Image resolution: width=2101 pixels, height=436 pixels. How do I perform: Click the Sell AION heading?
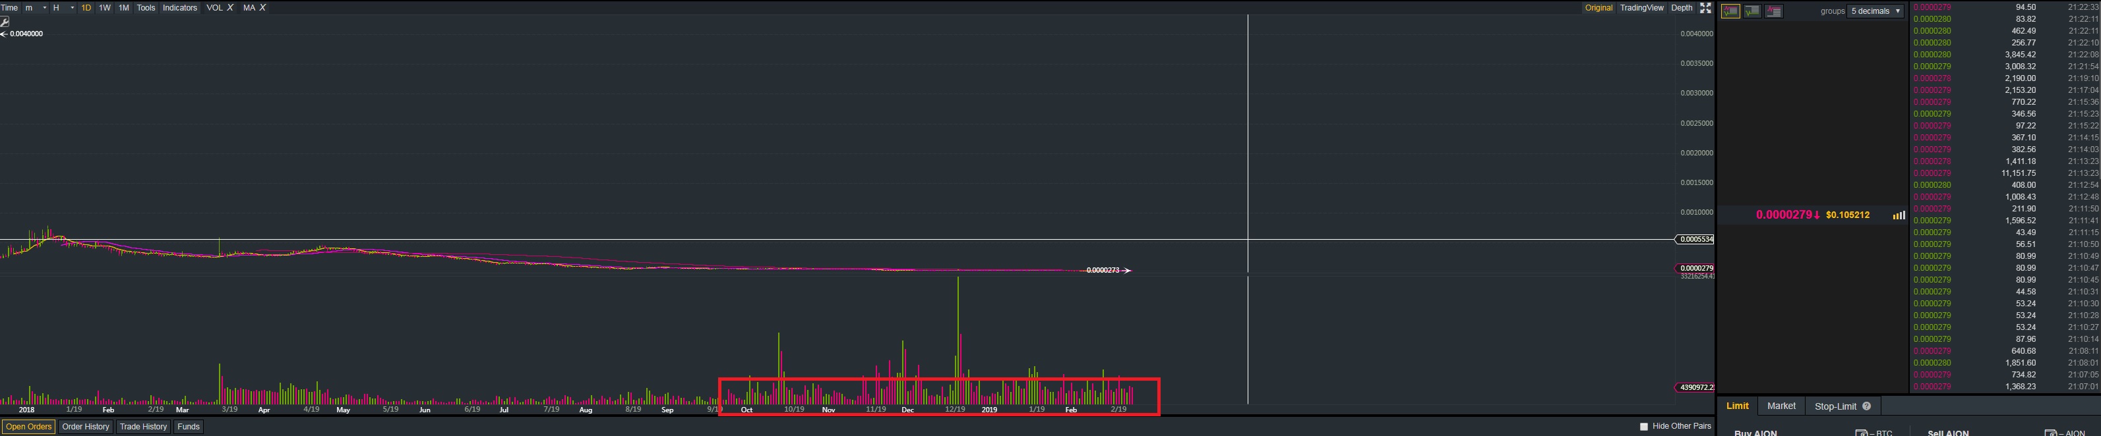[x=1947, y=433]
